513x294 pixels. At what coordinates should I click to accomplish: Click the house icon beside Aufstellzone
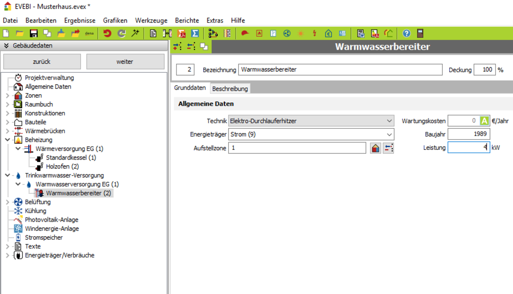375,148
